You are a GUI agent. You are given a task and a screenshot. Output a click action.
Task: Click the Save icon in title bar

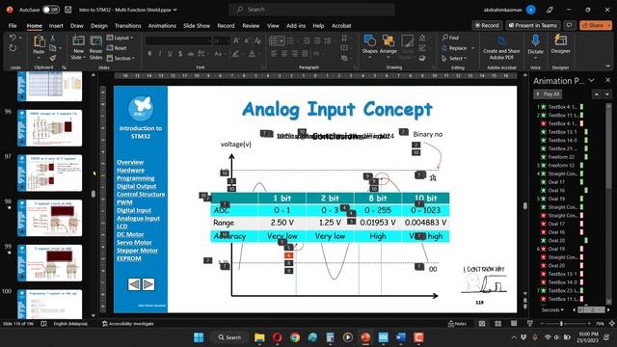pyautogui.click(x=68, y=10)
